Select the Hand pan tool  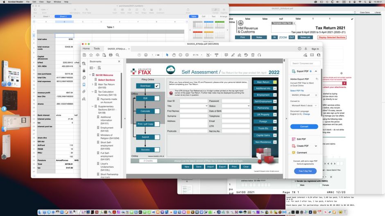click(x=174, y=54)
